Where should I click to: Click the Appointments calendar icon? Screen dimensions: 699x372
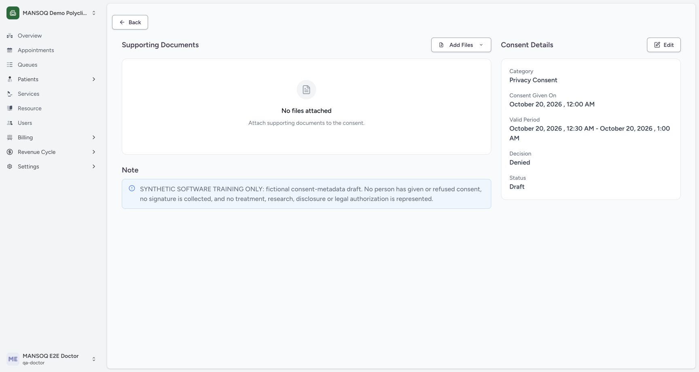click(10, 50)
